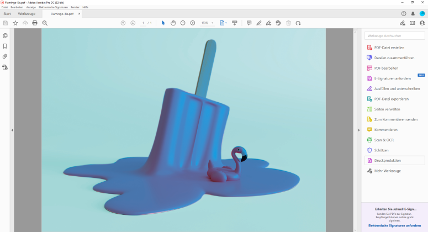This screenshot has height=232, width=428.
Task: Close the Flamingo-Eis.pdf tab
Action: tap(80, 14)
